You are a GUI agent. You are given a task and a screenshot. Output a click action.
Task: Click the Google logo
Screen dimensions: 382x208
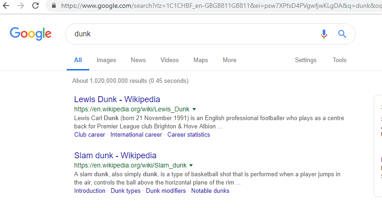tap(31, 34)
